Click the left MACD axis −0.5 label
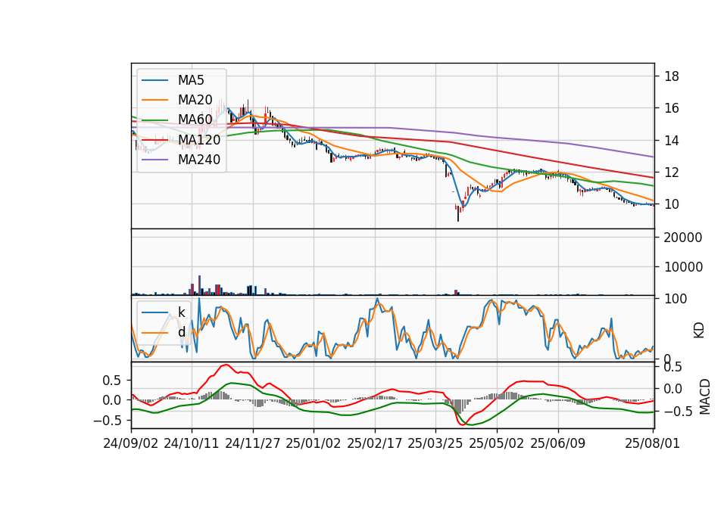 pyautogui.click(x=107, y=421)
